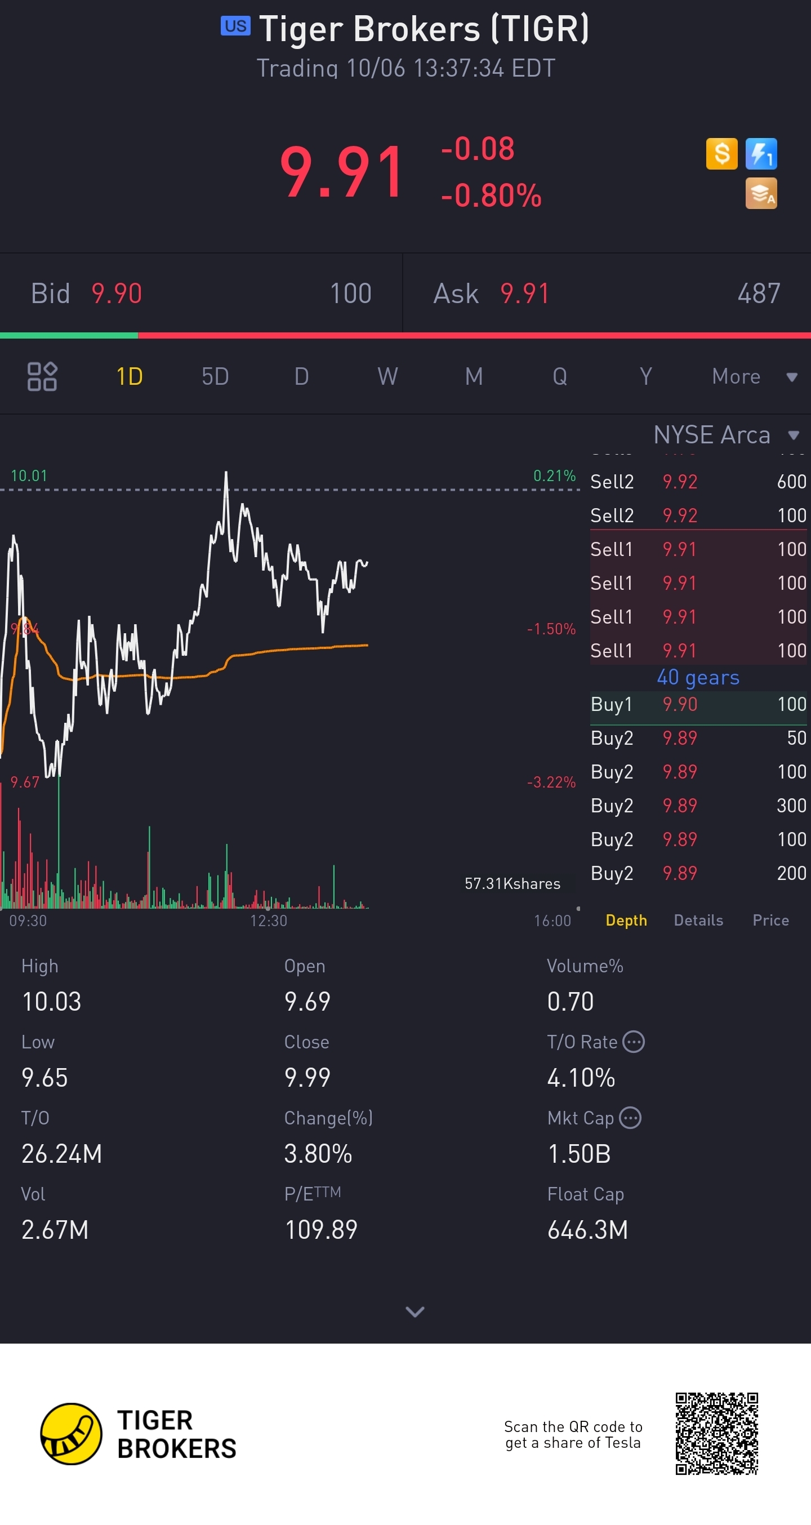The width and height of the screenshot is (811, 1525).
Task: Tap the Sell2 9.92 row with 600
Action: coord(698,482)
